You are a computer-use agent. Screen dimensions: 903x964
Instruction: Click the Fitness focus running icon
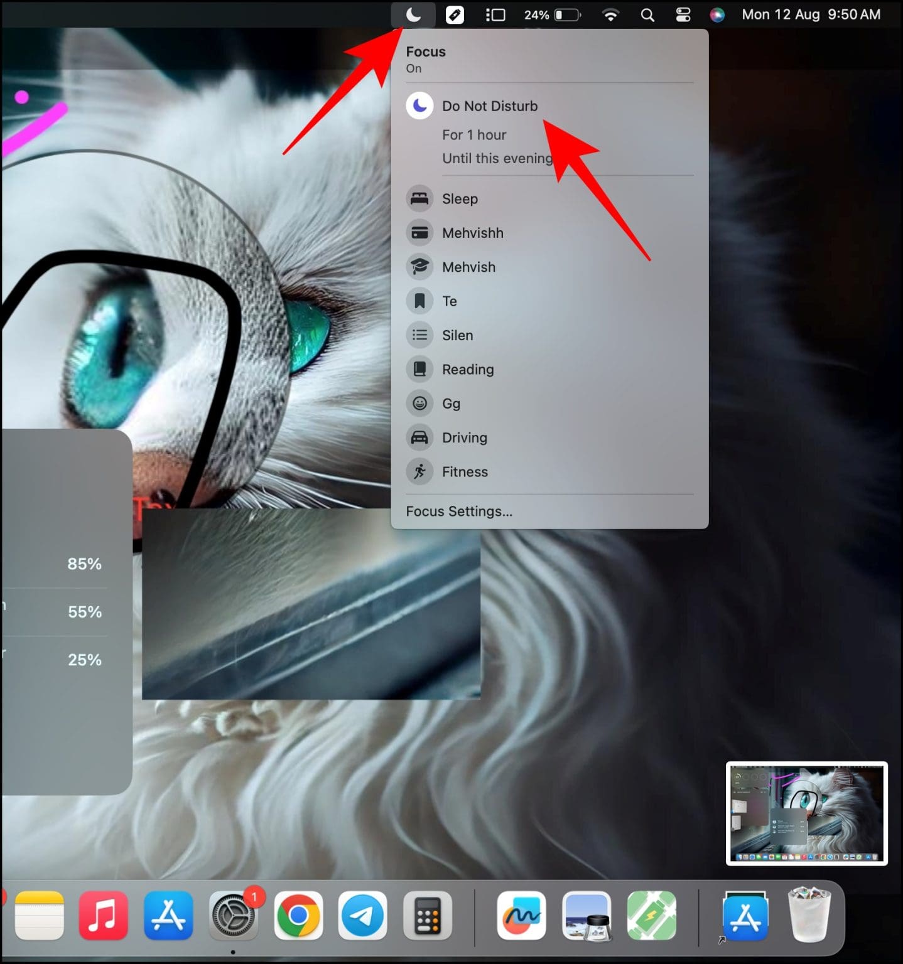pyautogui.click(x=419, y=471)
